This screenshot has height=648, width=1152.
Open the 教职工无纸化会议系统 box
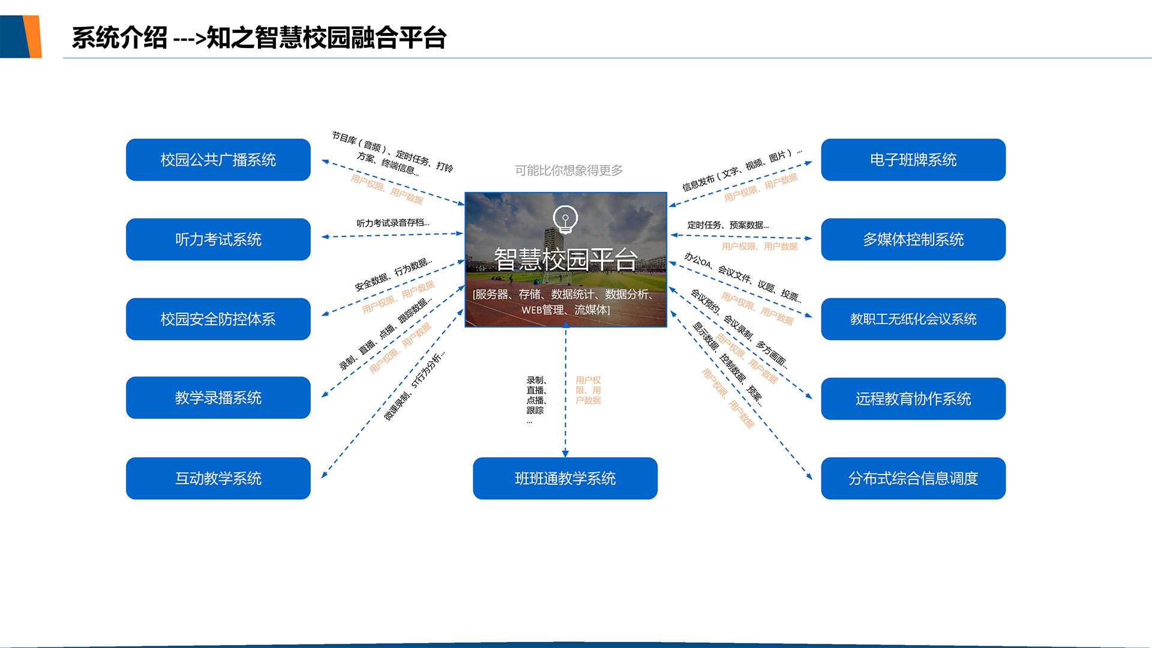pos(913,319)
